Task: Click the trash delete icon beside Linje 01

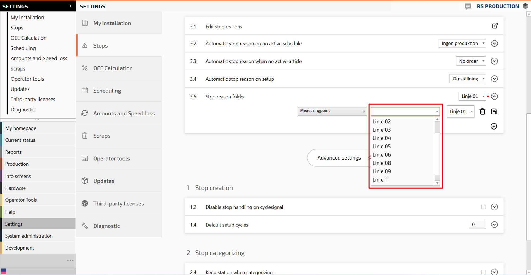Action: pyautogui.click(x=482, y=111)
